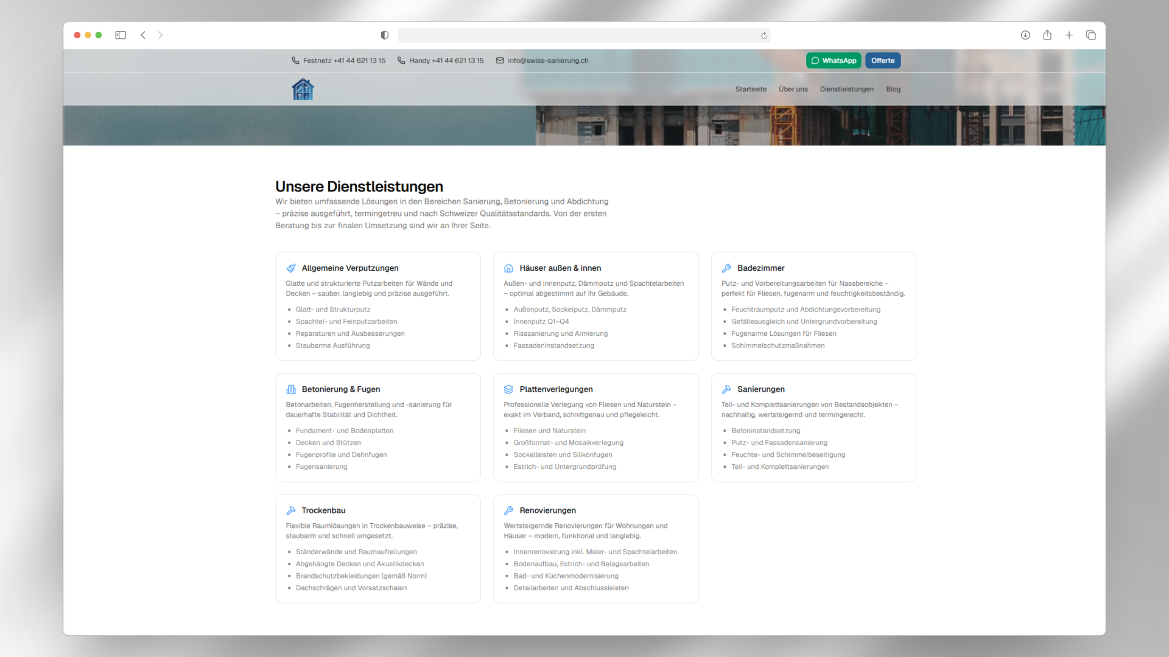
Task: Open the Share menu in the browser toolbar
Action: point(1047,35)
